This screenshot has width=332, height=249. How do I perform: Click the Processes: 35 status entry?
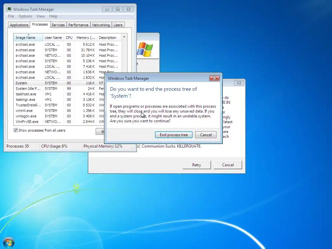[x=18, y=146]
